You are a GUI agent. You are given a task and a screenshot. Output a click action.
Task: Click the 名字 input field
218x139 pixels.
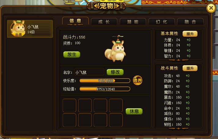89,72
